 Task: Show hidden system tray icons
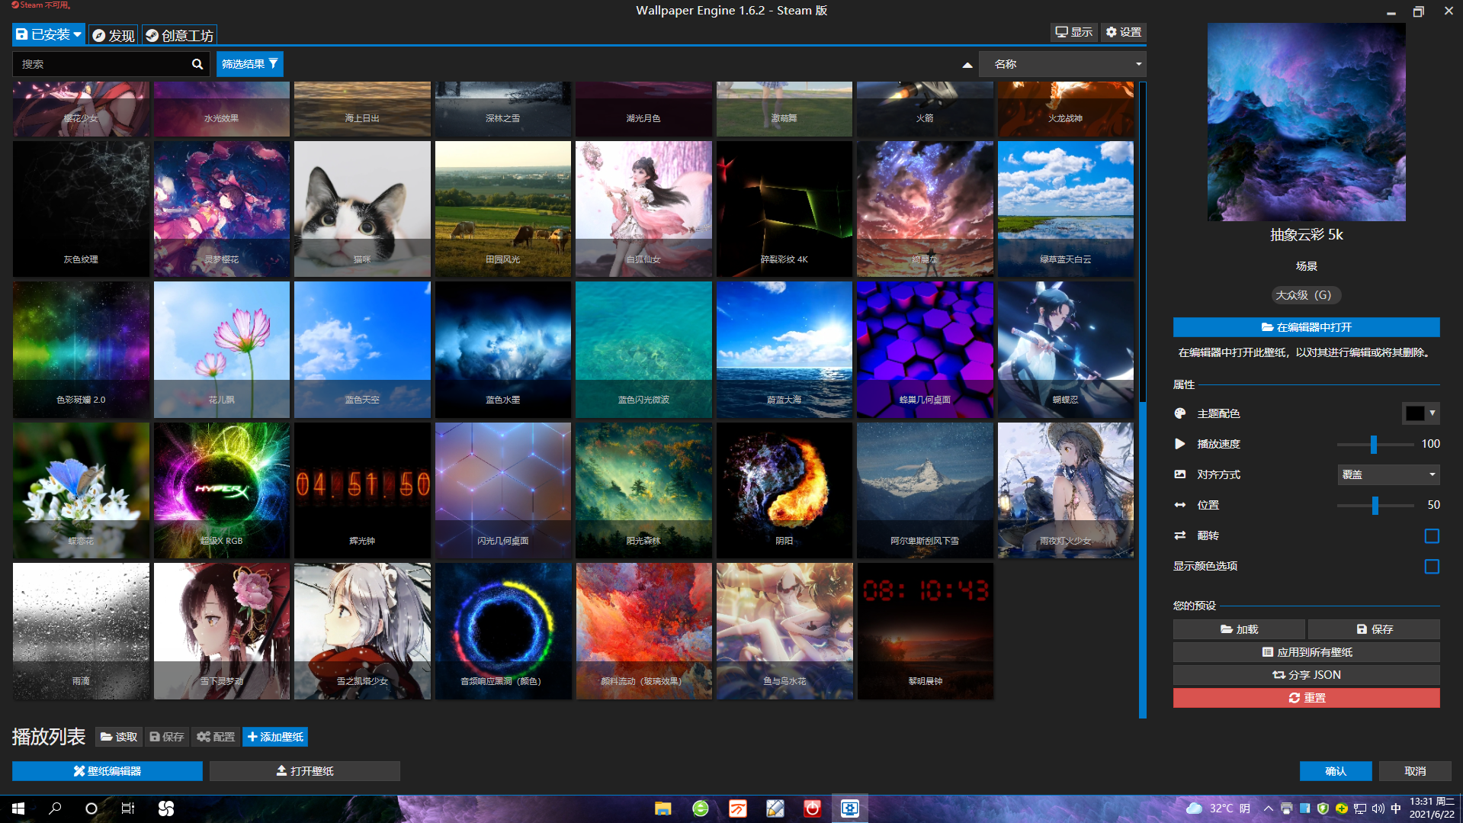[1268, 809]
